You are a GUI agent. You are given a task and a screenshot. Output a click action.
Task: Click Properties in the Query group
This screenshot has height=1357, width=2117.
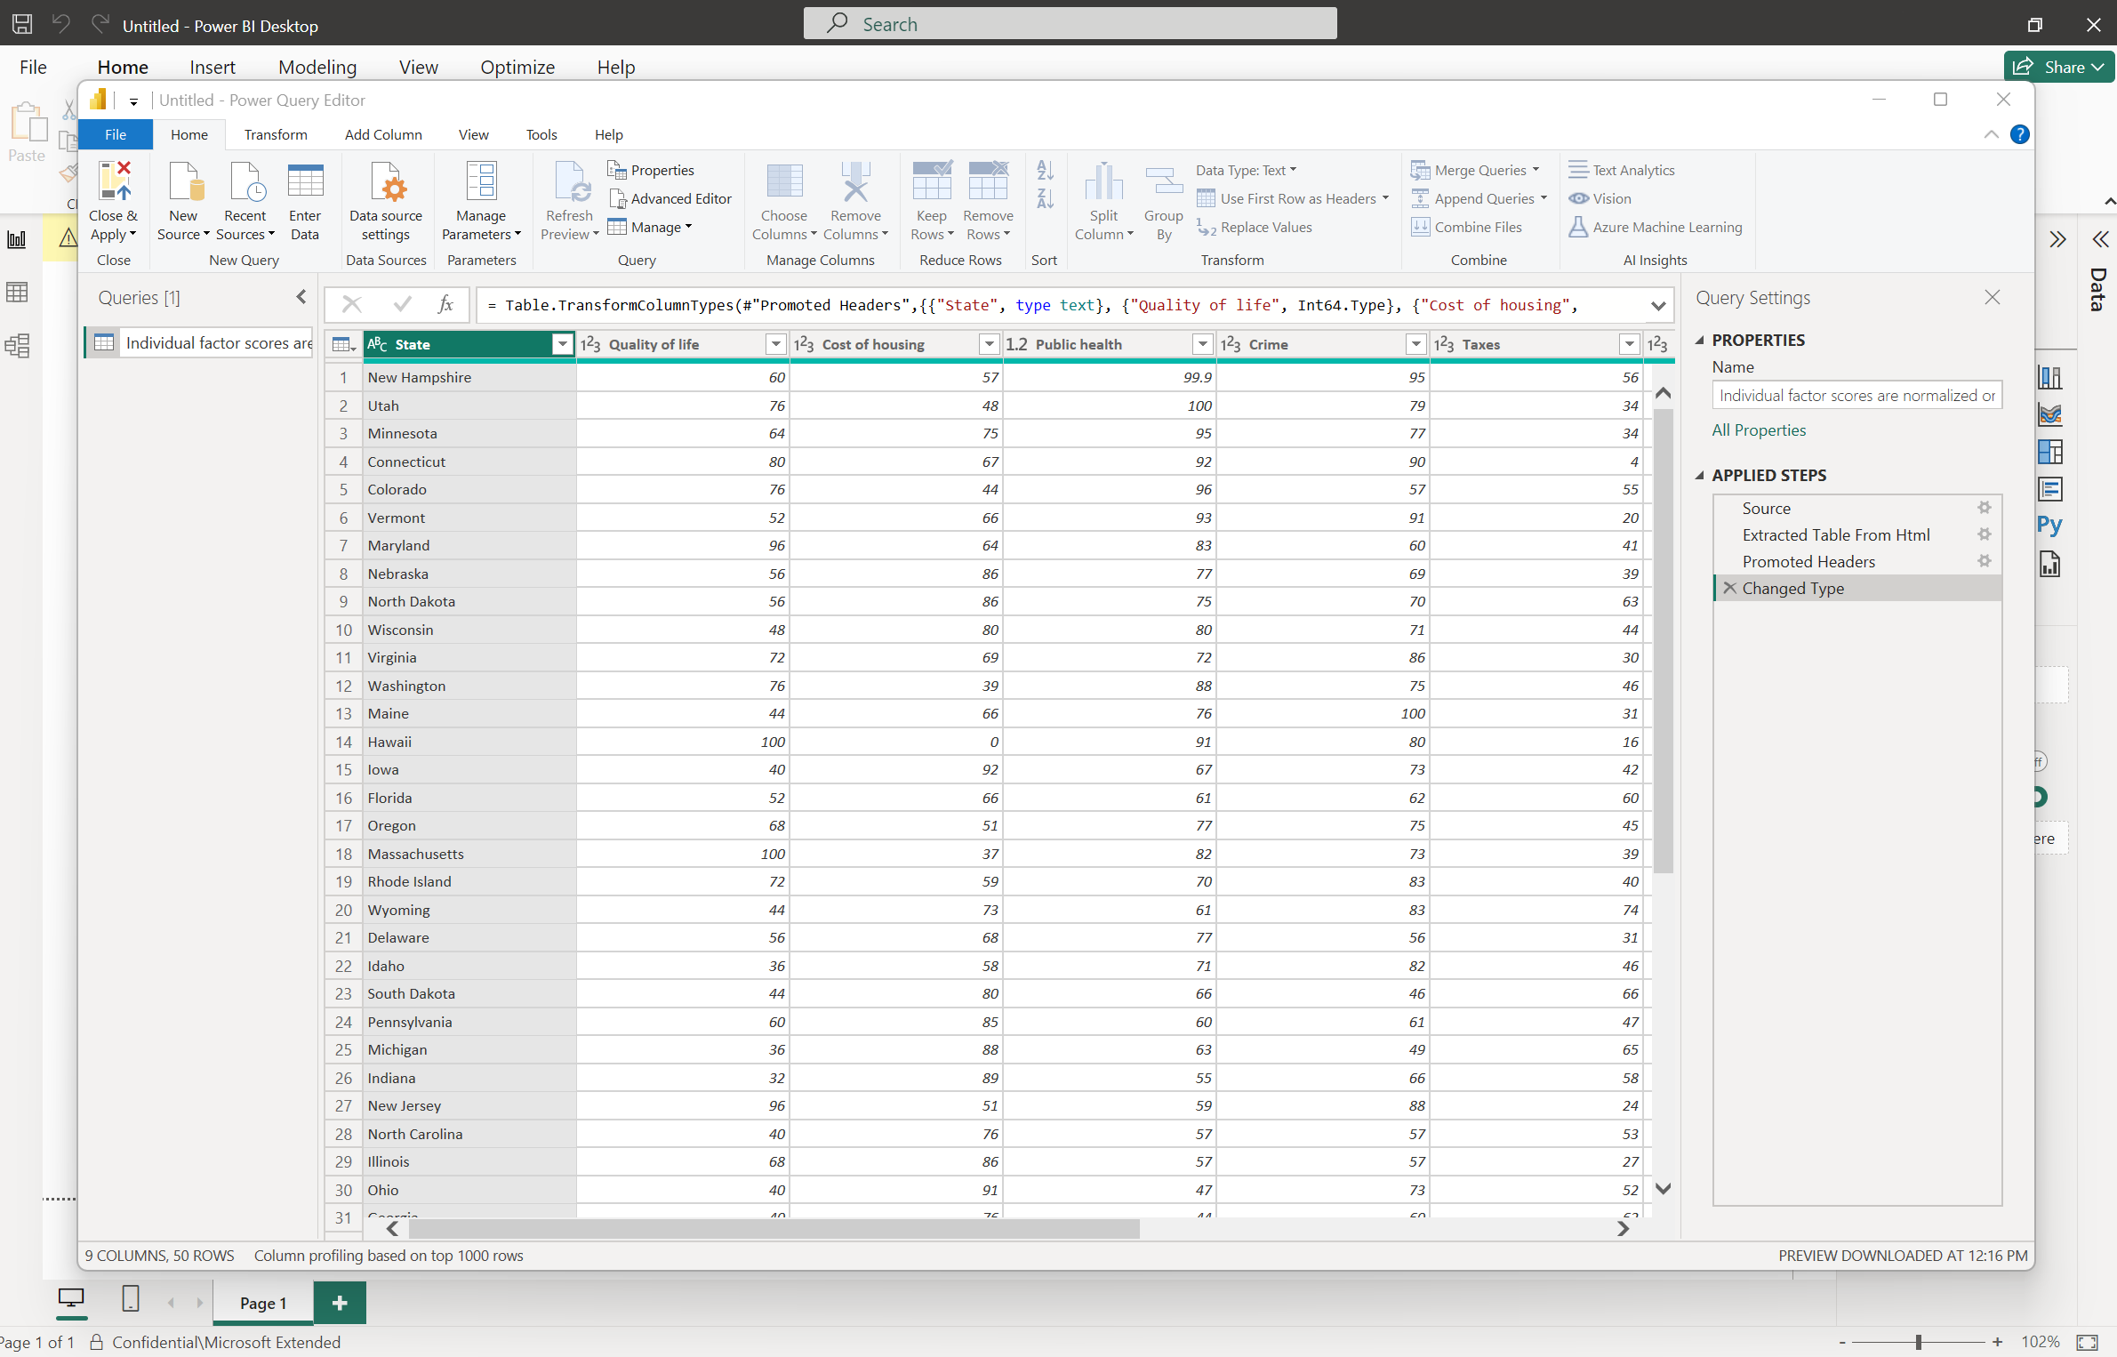(652, 170)
